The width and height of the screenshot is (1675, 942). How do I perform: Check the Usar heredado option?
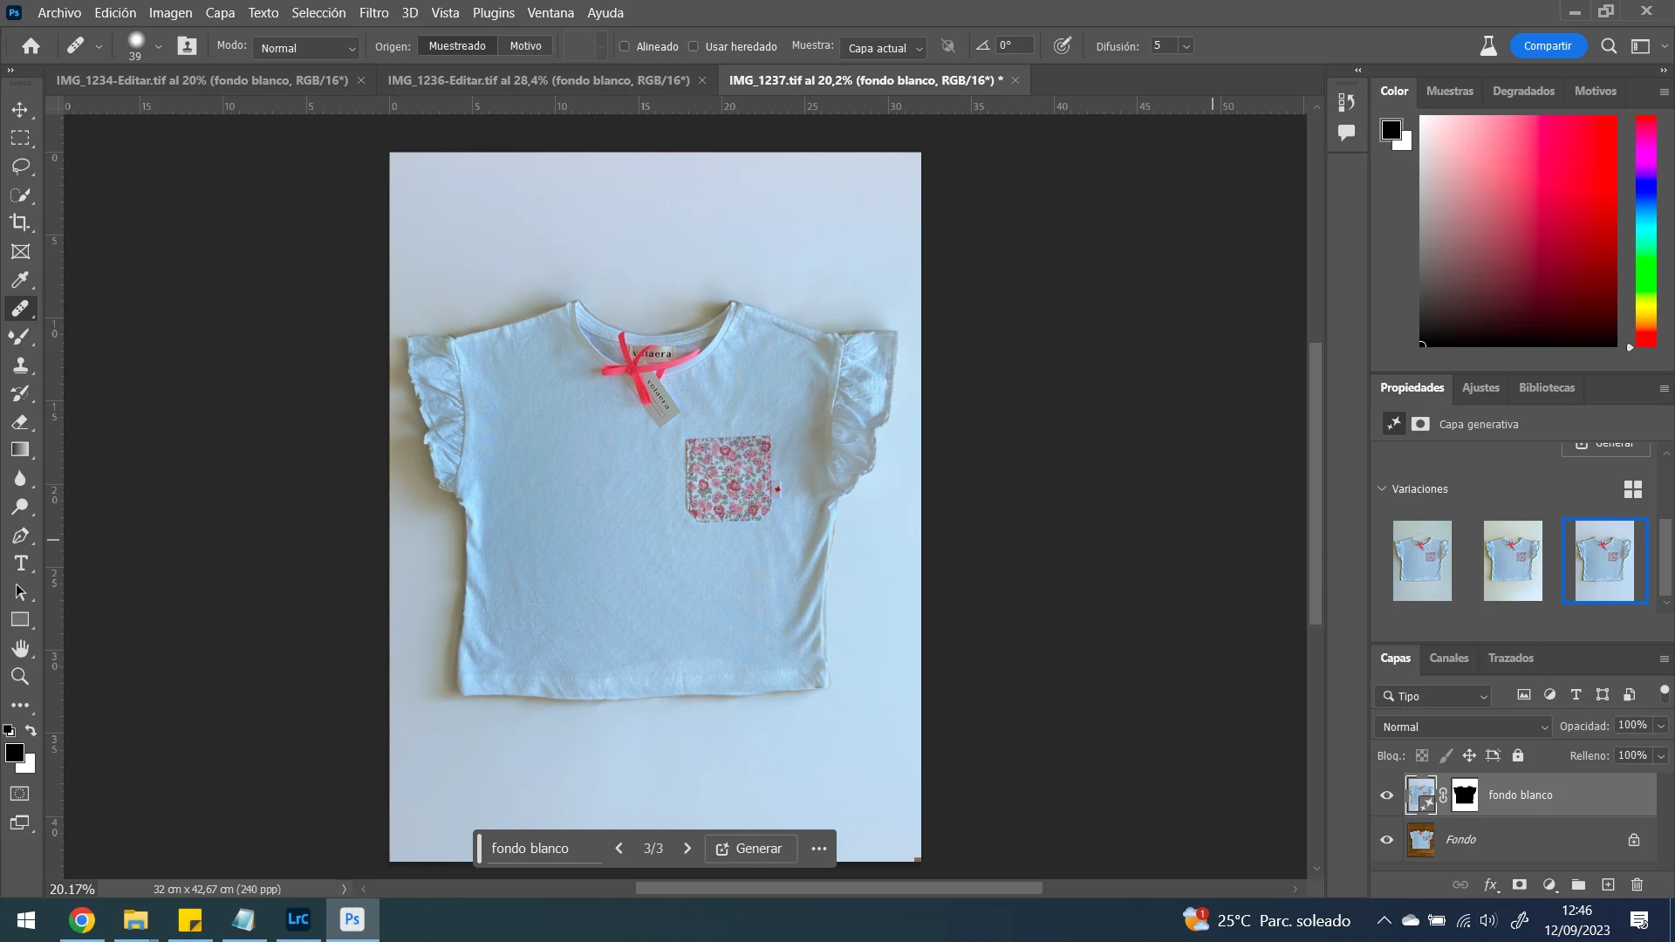(694, 47)
